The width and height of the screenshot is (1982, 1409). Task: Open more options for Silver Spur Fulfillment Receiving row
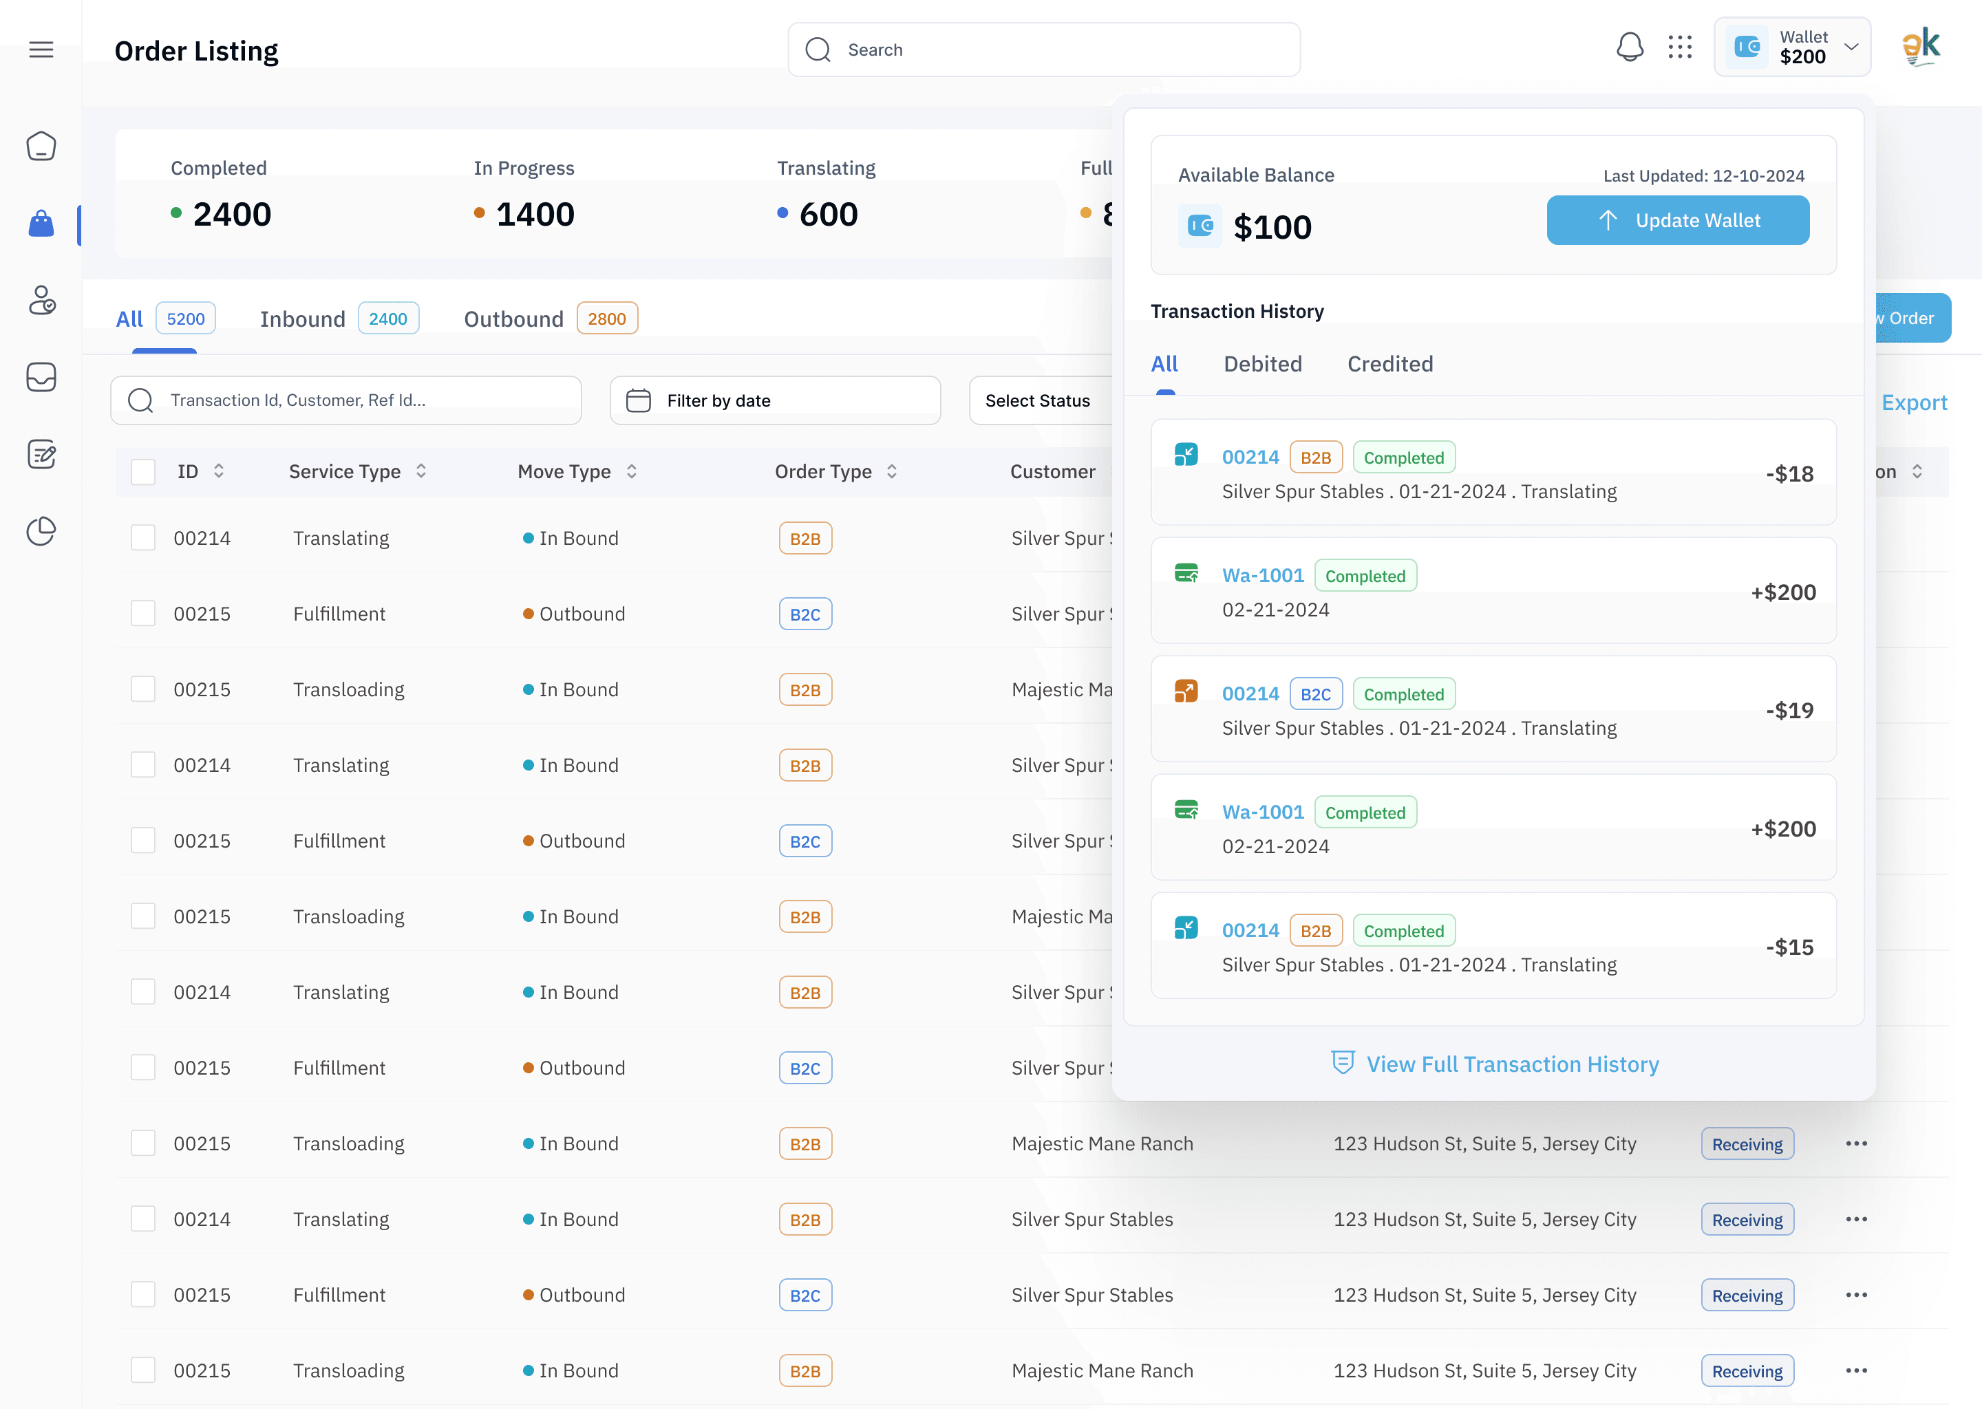(1856, 1295)
